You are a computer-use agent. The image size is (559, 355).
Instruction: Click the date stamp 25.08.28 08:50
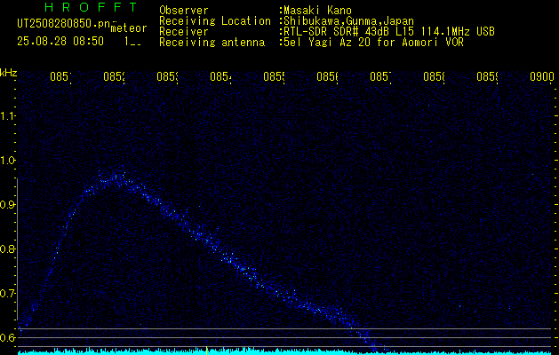pyautogui.click(x=60, y=42)
